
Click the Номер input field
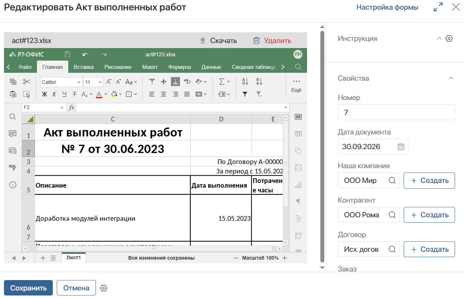tap(396, 112)
